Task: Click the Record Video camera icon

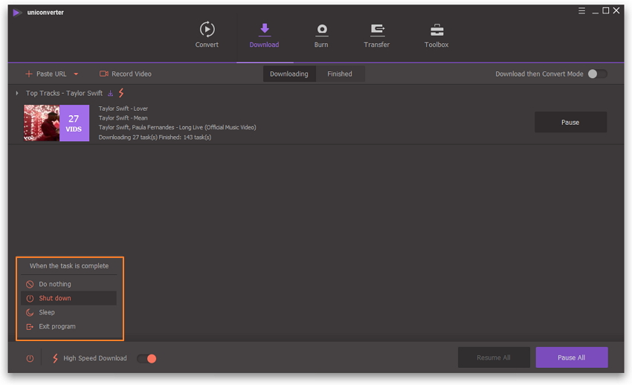Action: coord(104,74)
